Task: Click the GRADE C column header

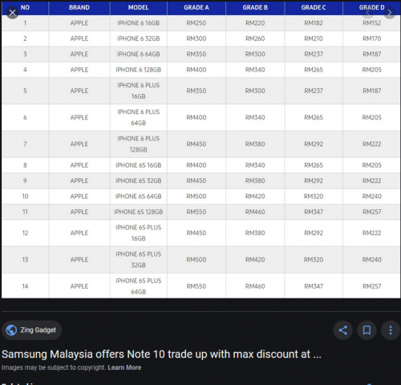Action: coord(314,7)
